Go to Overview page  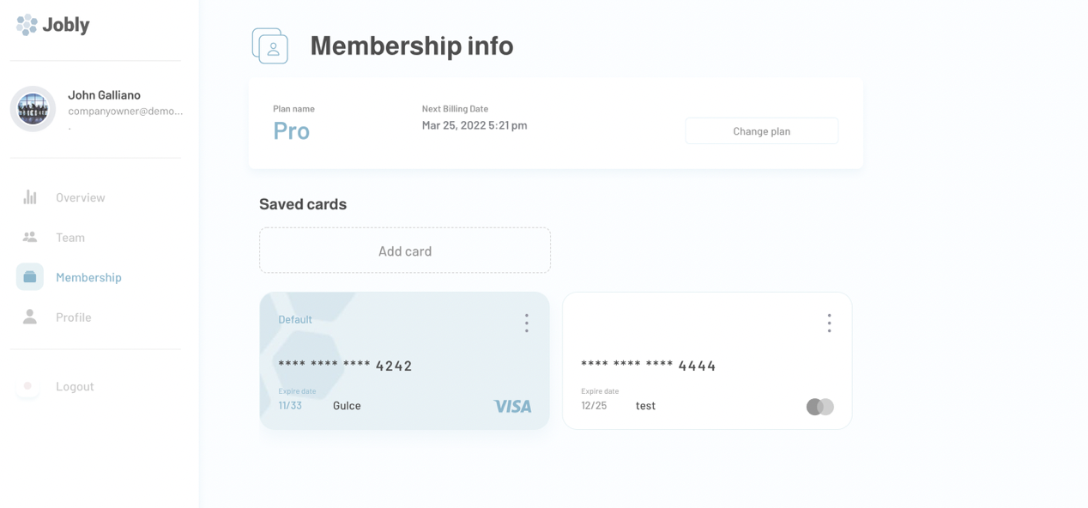[x=81, y=197]
